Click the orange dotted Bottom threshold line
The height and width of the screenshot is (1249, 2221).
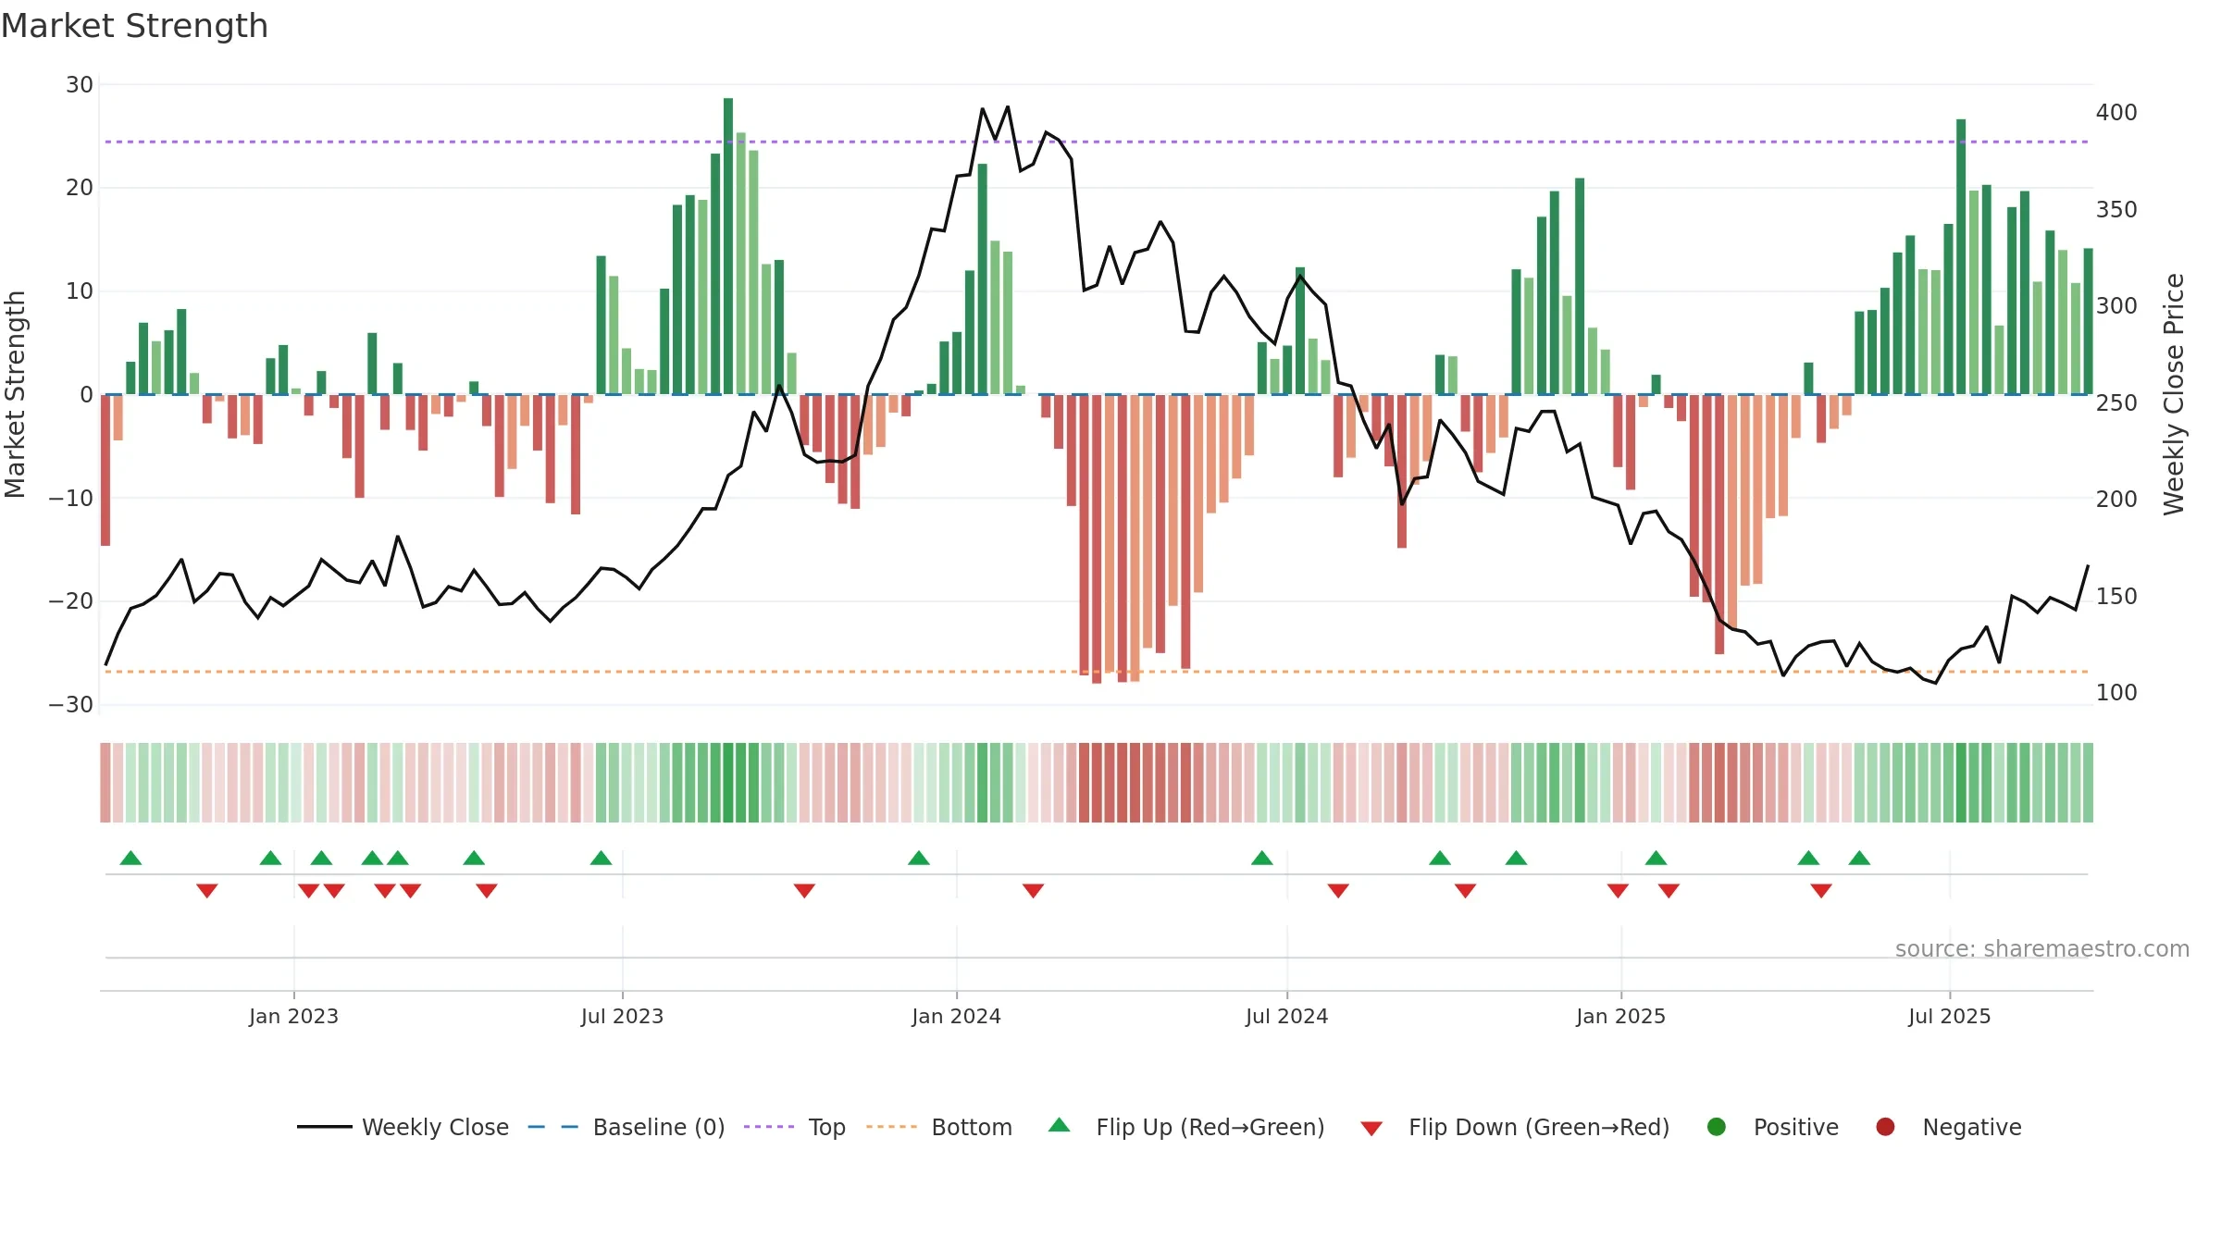[x=1097, y=672]
